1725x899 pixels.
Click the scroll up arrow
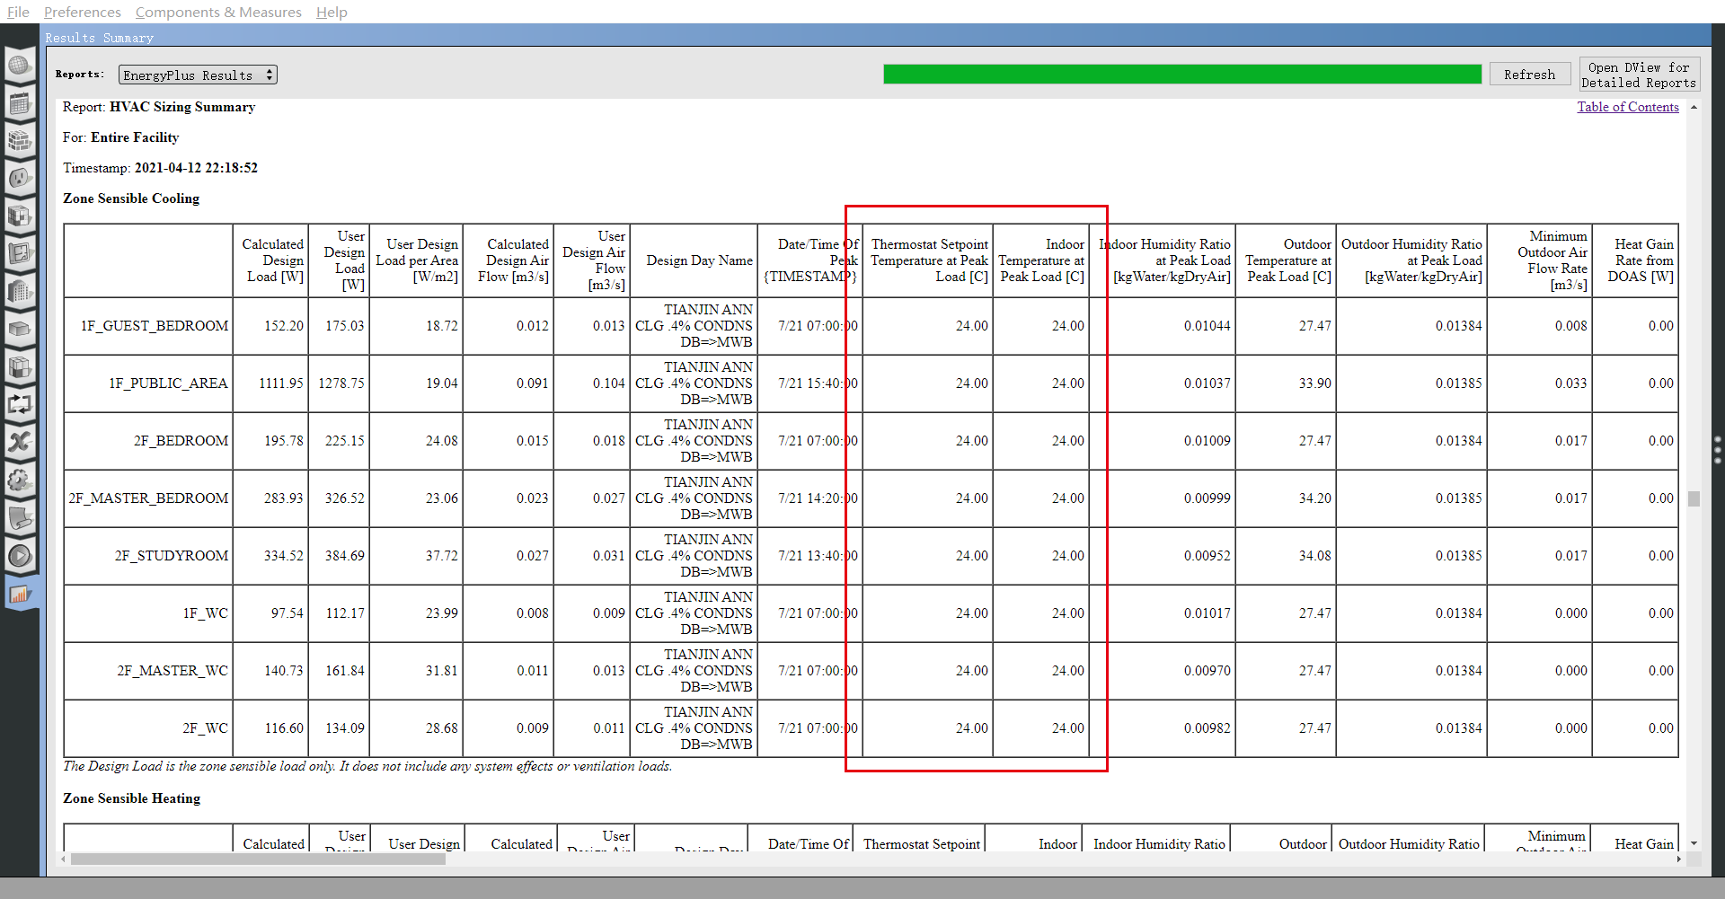pyautogui.click(x=1694, y=107)
